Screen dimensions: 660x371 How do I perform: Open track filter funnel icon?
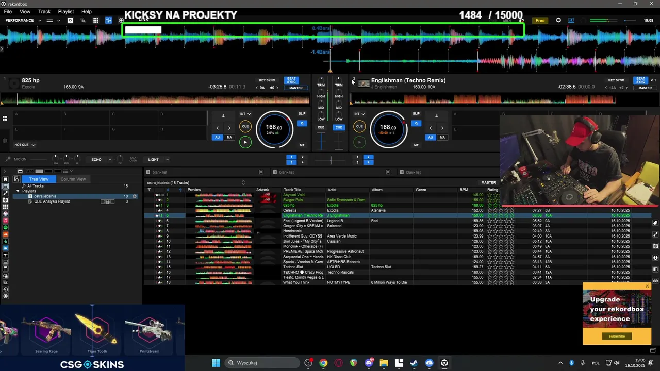point(149,190)
